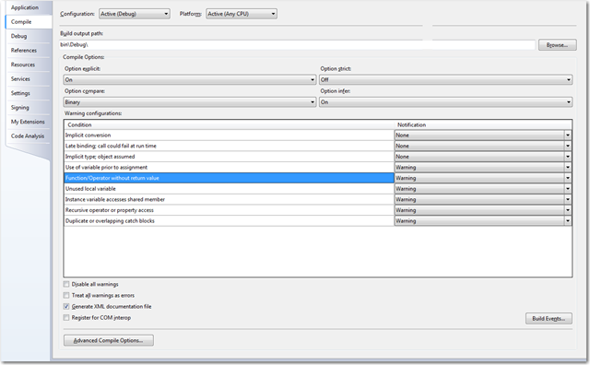Image resolution: width=590 pixels, height=365 pixels.
Task: Click the Browse button
Action: (557, 45)
